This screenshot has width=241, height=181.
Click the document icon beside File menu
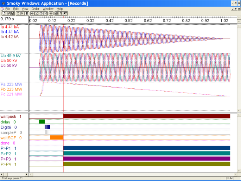pos(2,9)
